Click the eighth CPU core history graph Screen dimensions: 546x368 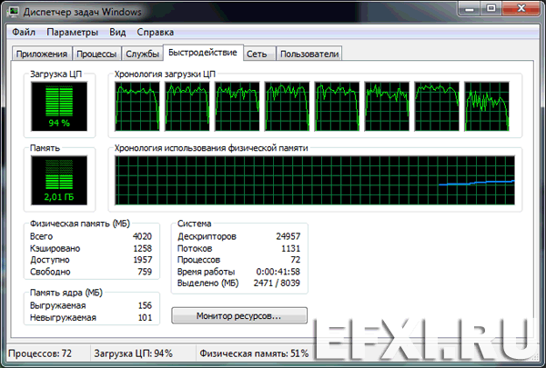coord(487,106)
